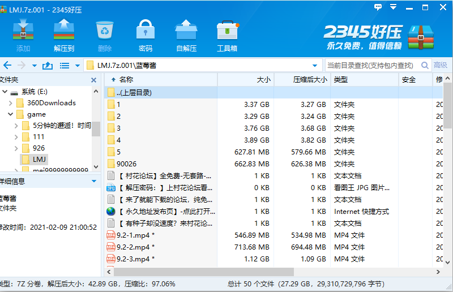The width and height of the screenshot is (453, 292).
Task: Collapse the 详细信息 details panel
Action: click(94, 181)
